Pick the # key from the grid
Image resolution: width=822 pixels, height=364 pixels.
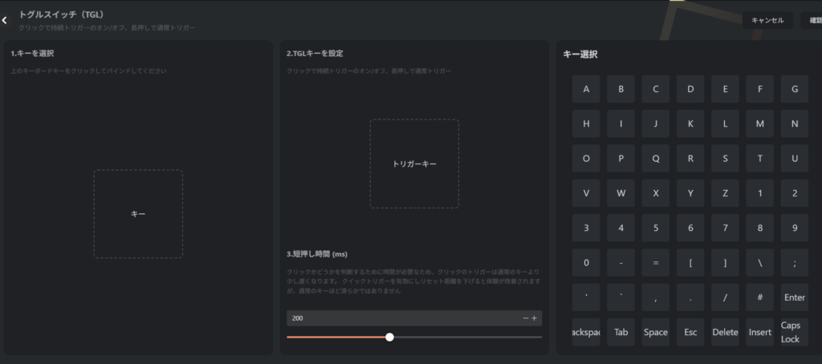point(759,297)
